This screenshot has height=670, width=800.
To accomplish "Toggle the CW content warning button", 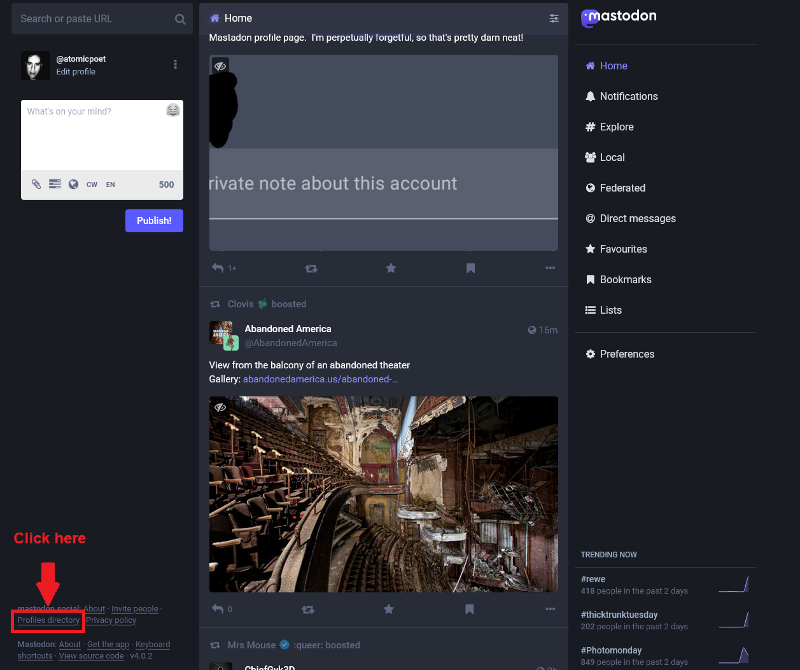I will [92, 185].
